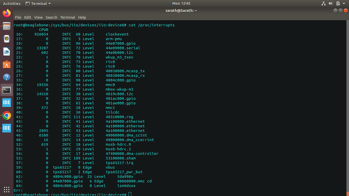The image size is (349, 196).
Task: Click the 'Err:' row label
Action: pyautogui.click(x=18, y=190)
